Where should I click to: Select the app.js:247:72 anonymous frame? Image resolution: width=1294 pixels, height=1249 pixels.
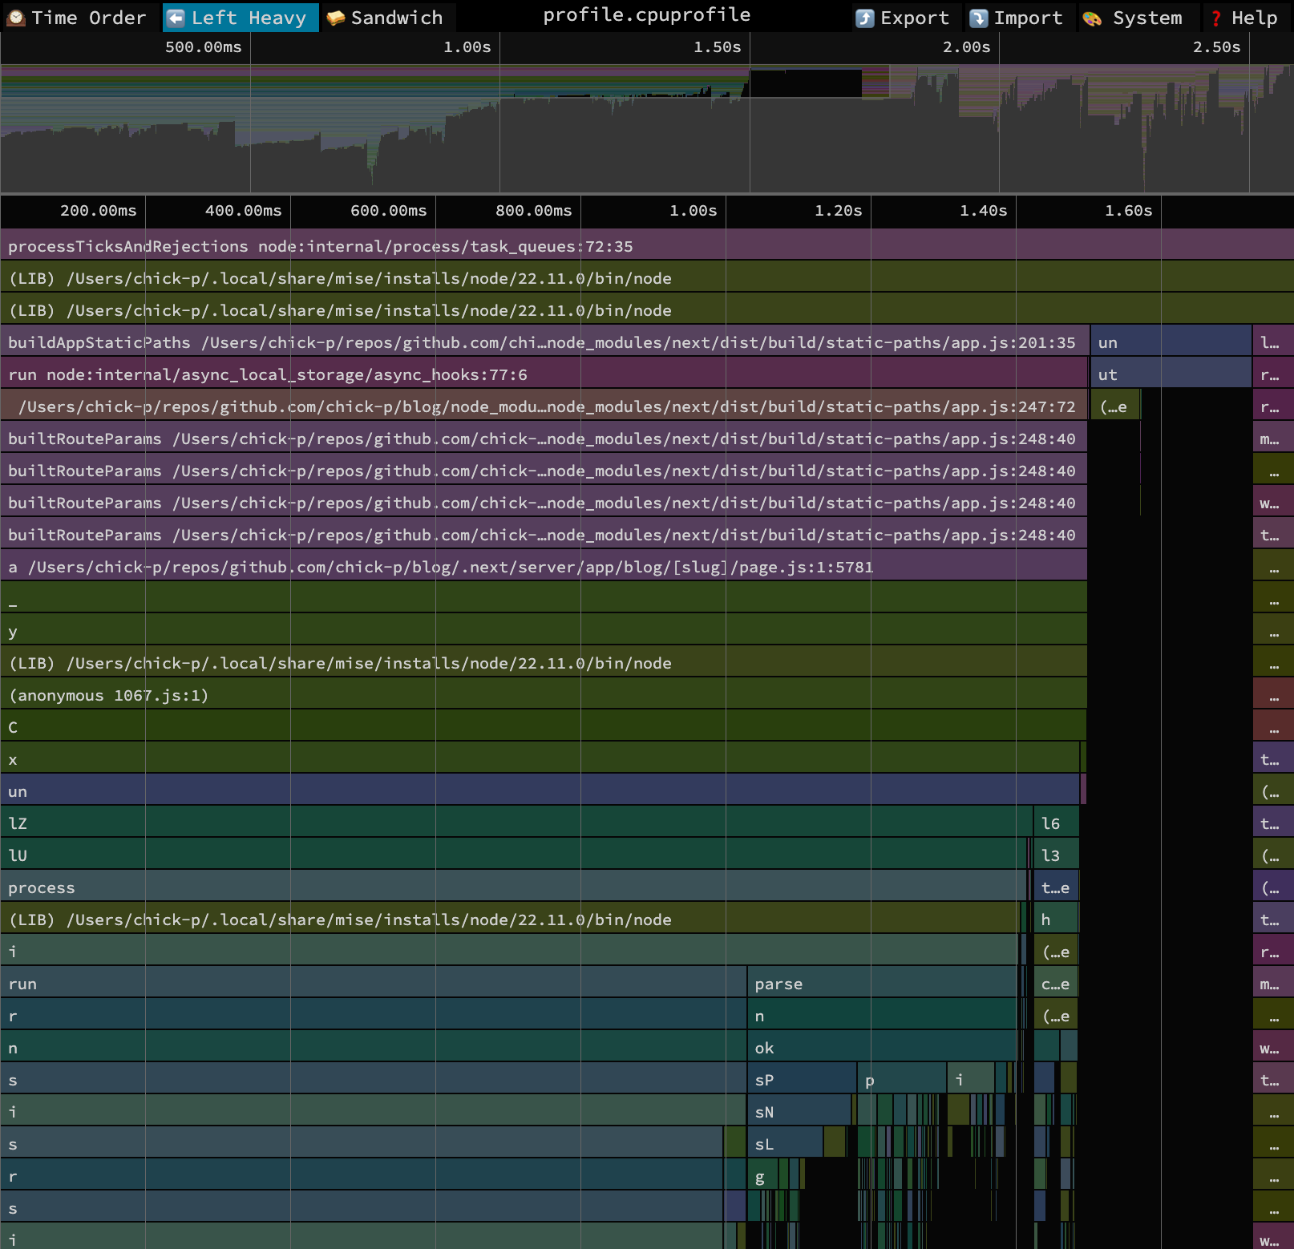(544, 405)
